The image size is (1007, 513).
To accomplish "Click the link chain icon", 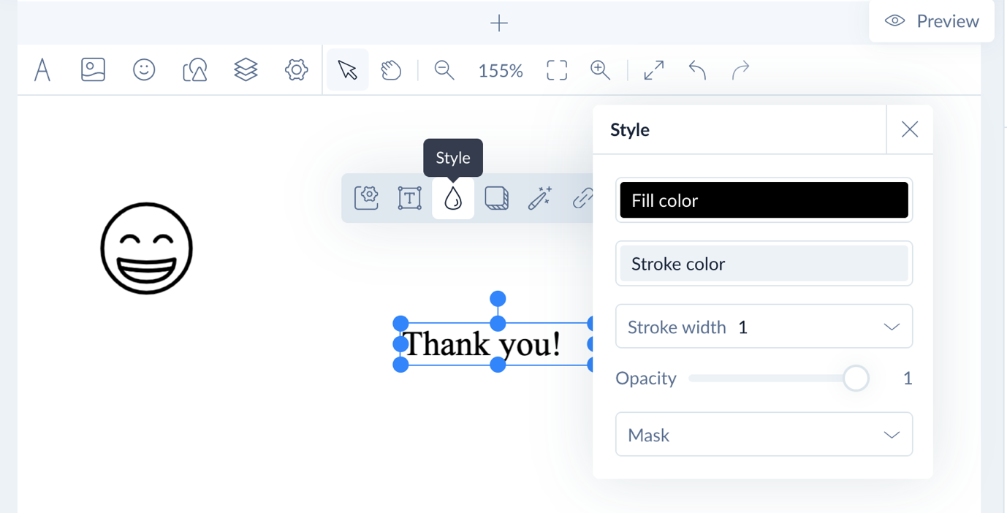I will [582, 198].
